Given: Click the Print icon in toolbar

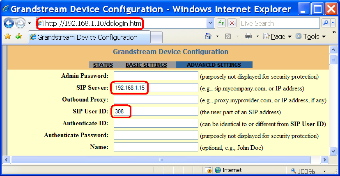Looking at the screenshot, I should (x=248, y=36).
